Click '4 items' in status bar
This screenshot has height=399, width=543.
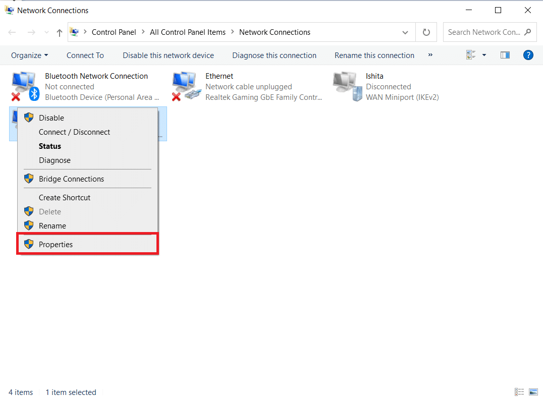click(21, 392)
